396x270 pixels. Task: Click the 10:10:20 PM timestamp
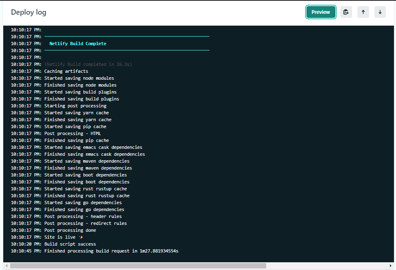26,244
